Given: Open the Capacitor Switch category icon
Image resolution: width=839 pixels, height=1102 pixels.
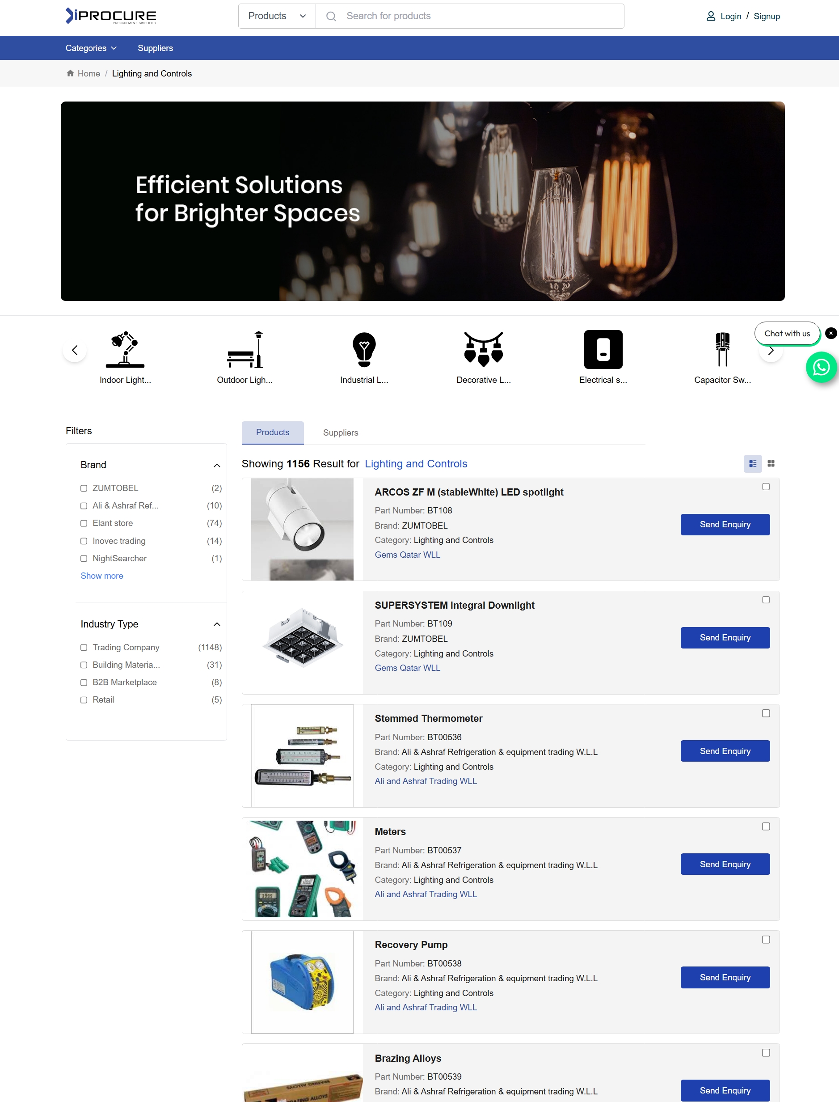Looking at the screenshot, I should (723, 349).
